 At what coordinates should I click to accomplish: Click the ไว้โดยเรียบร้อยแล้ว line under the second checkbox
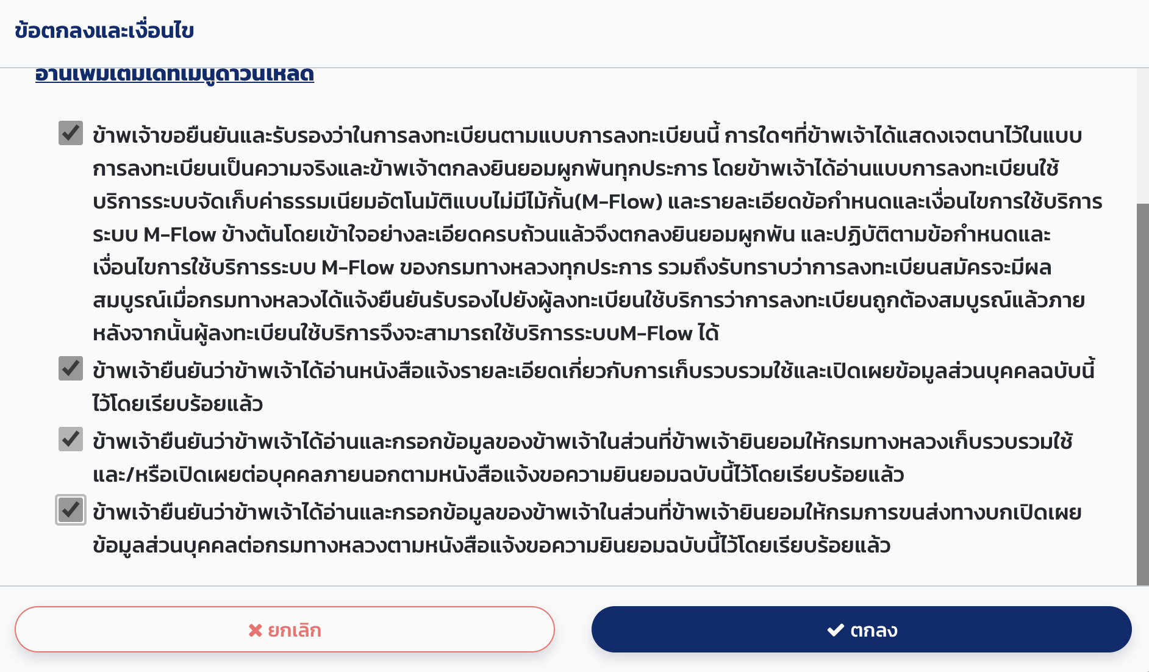click(x=177, y=404)
